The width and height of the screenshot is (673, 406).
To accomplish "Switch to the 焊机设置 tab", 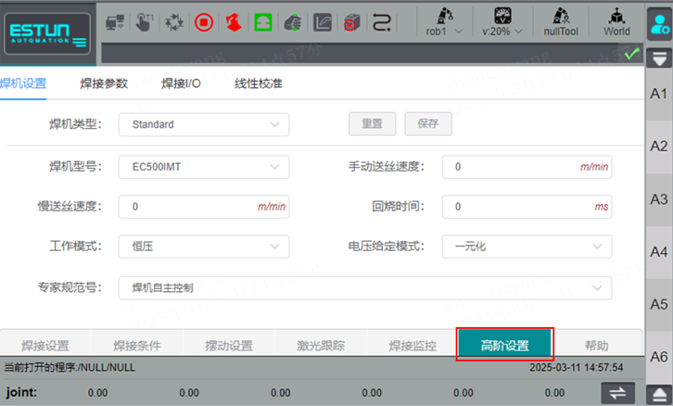I will [23, 83].
